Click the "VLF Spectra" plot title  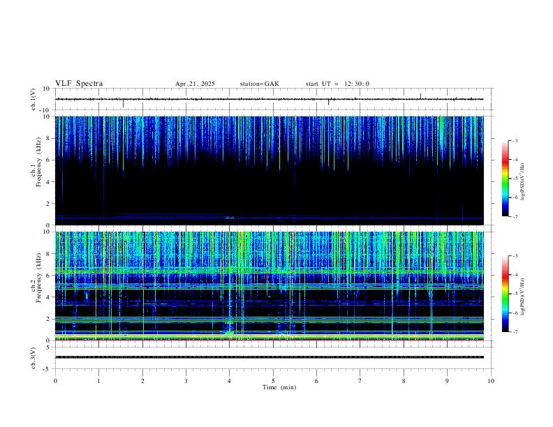point(79,84)
